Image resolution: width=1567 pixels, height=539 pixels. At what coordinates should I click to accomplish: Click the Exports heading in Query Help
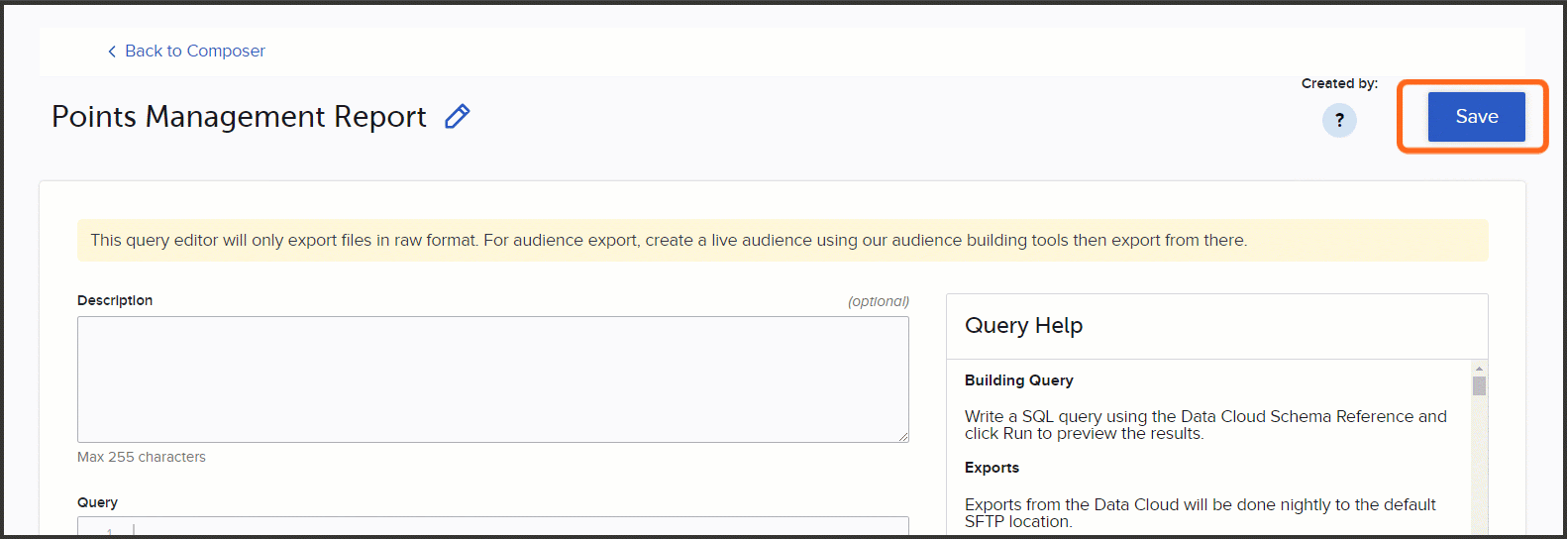click(x=992, y=468)
